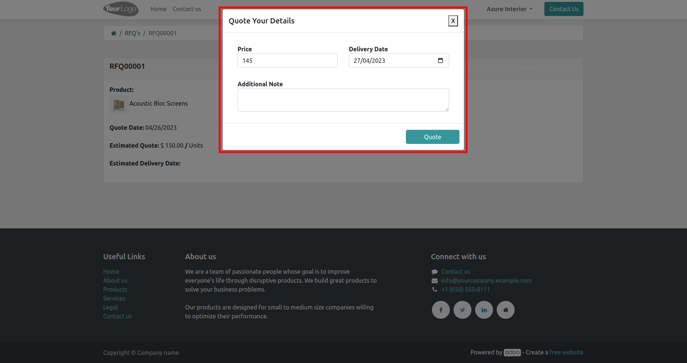
Task: Click the Twitter social icon
Action: coord(462,310)
